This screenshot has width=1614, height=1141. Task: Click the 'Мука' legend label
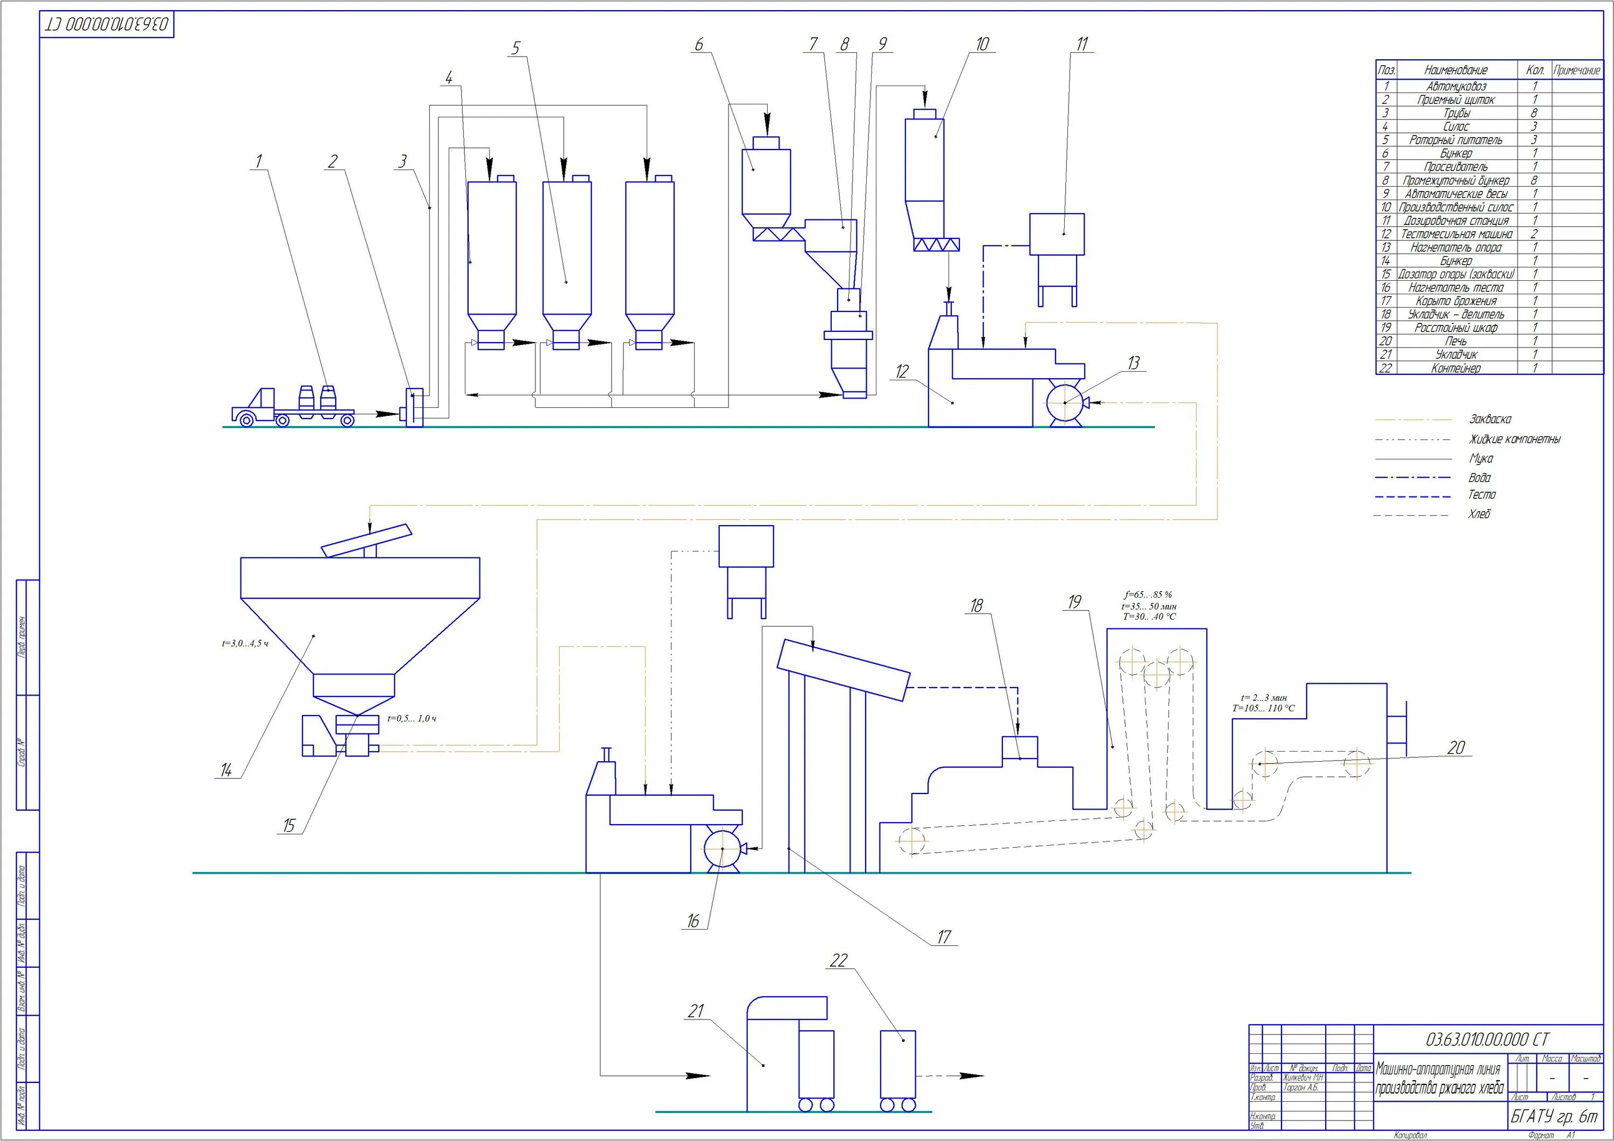point(1481,458)
